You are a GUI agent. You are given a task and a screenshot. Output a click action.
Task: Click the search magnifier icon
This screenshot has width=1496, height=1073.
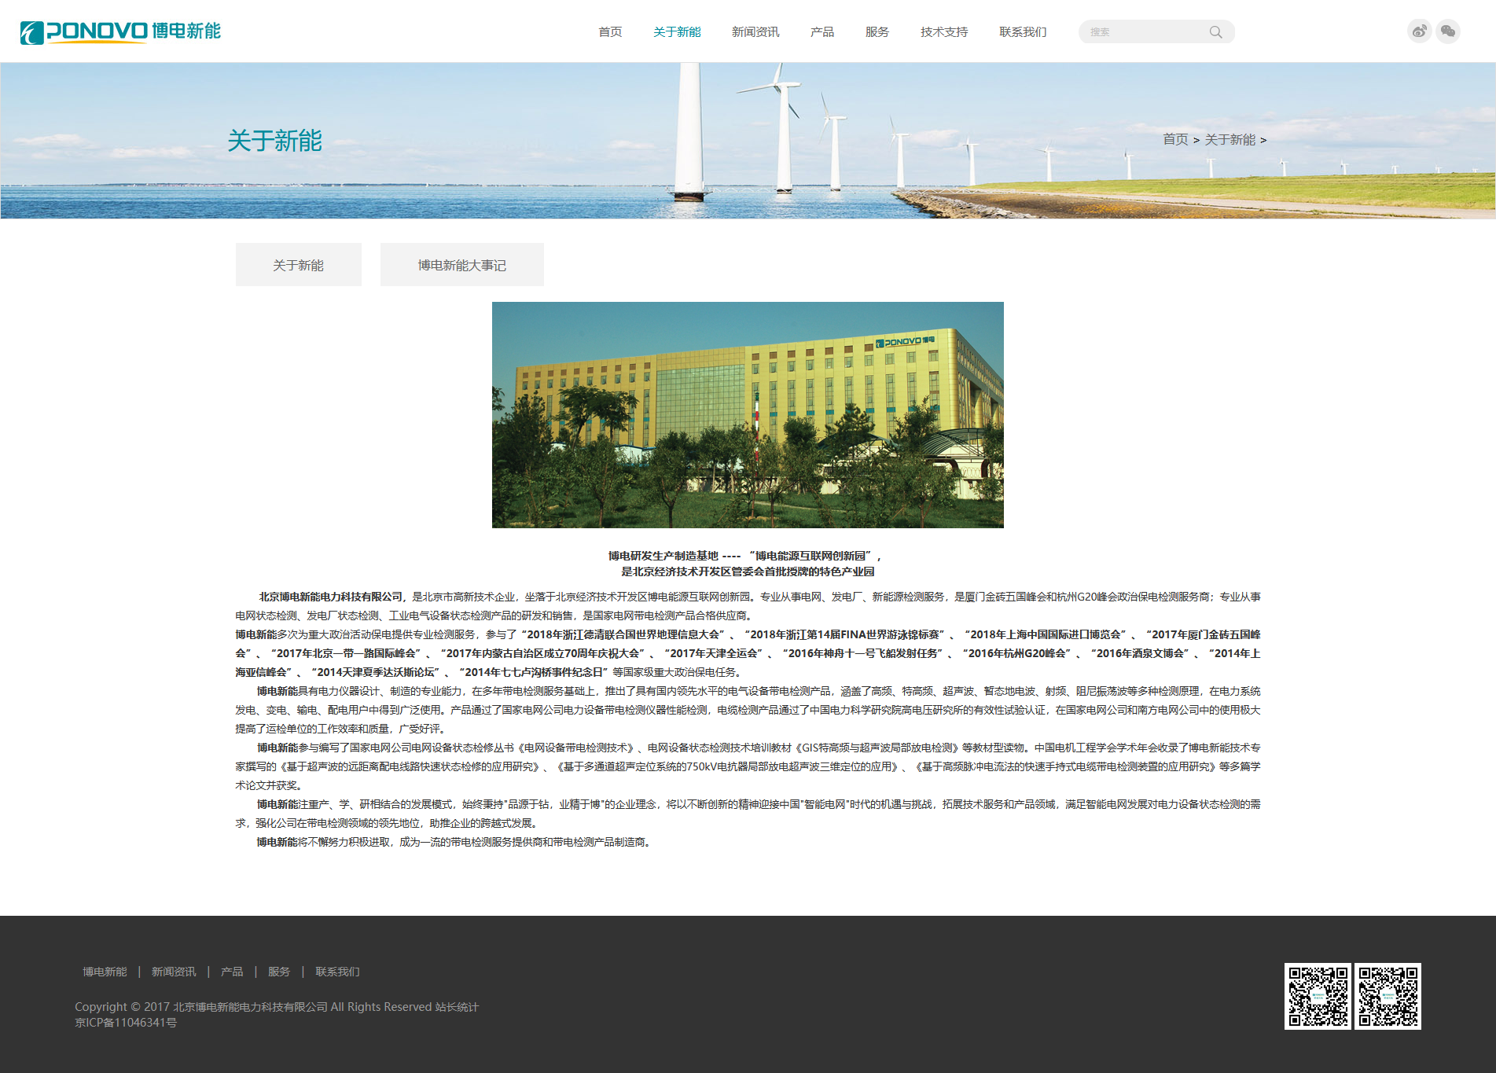coord(1215,32)
